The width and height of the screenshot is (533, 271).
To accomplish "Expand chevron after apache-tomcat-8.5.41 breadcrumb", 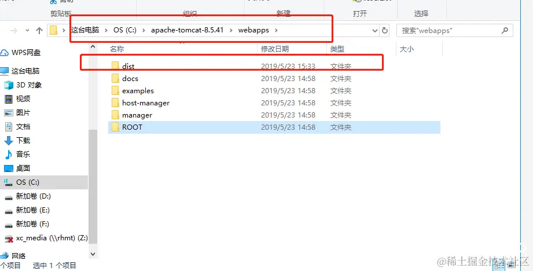I will 231,30.
